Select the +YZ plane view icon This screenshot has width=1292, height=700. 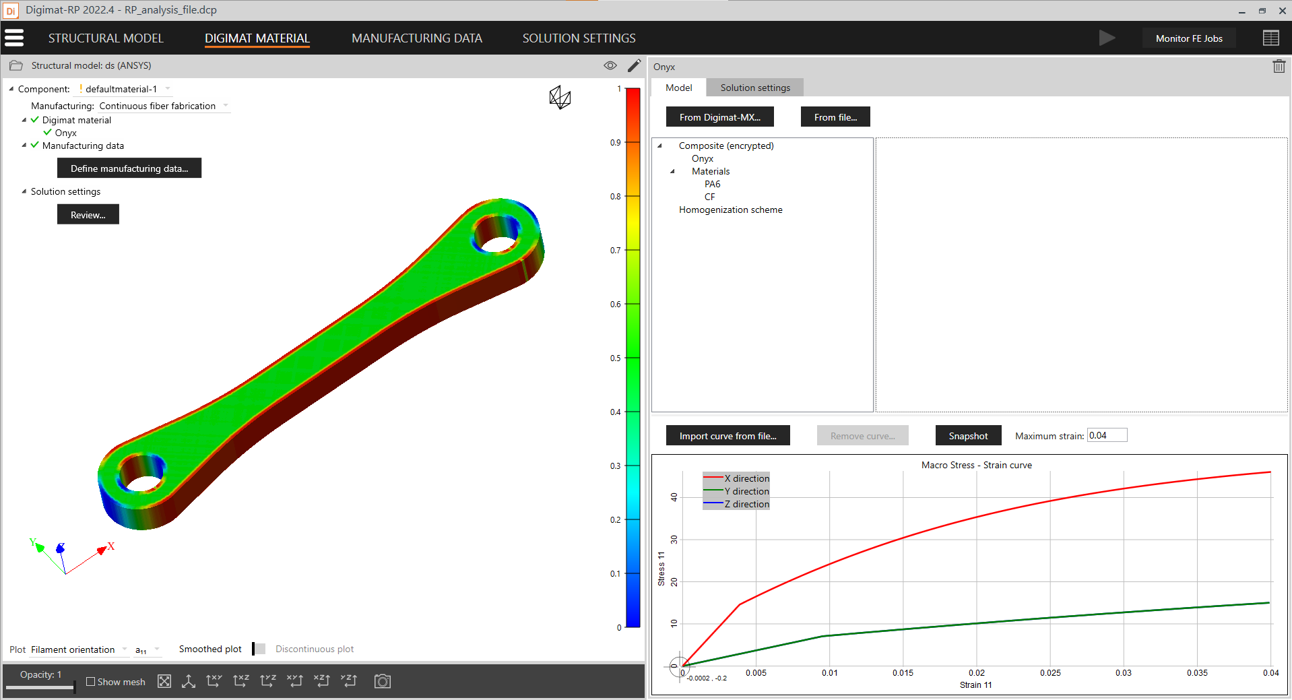268,681
